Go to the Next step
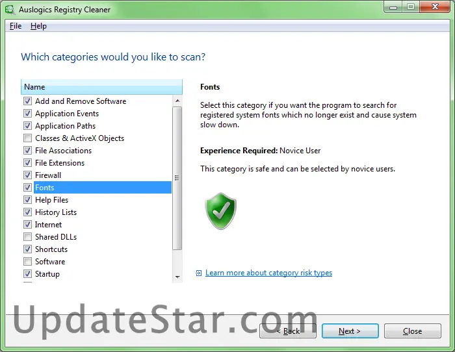 [350, 331]
